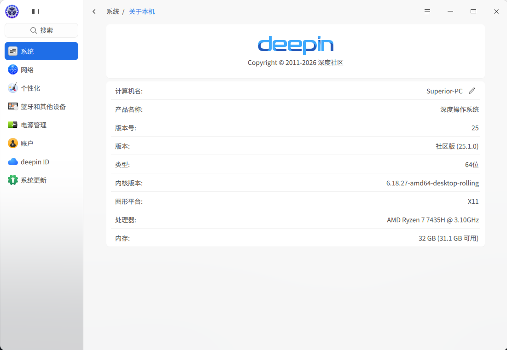Maximize the Control Center window
The image size is (507, 350).
coord(473,11)
